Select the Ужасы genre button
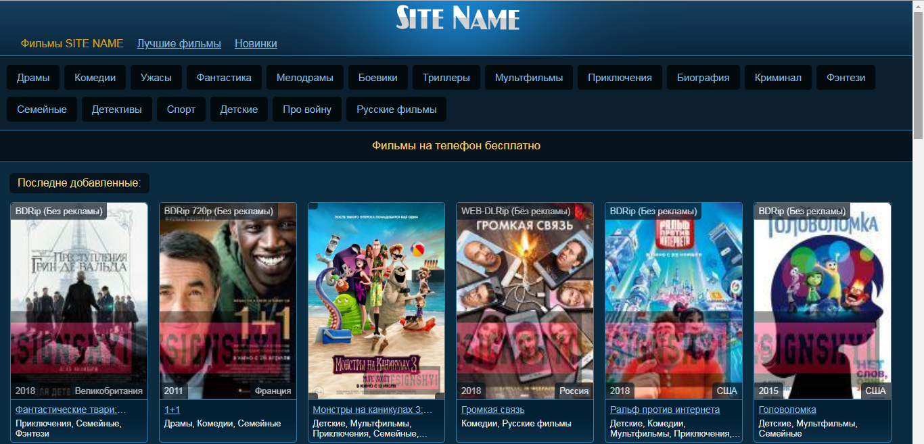This screenshot has height=444, width=924. (x=156, y=78)
